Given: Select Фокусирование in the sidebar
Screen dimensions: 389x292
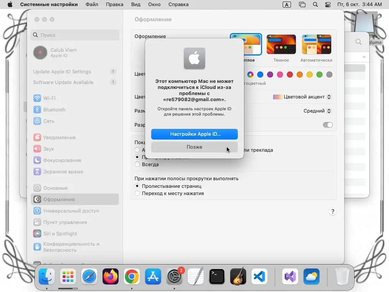Looking at the screenshot, I should 75,160.
